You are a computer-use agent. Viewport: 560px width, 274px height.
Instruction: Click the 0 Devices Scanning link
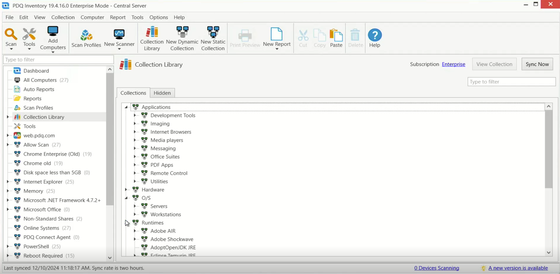pos(437,268)
